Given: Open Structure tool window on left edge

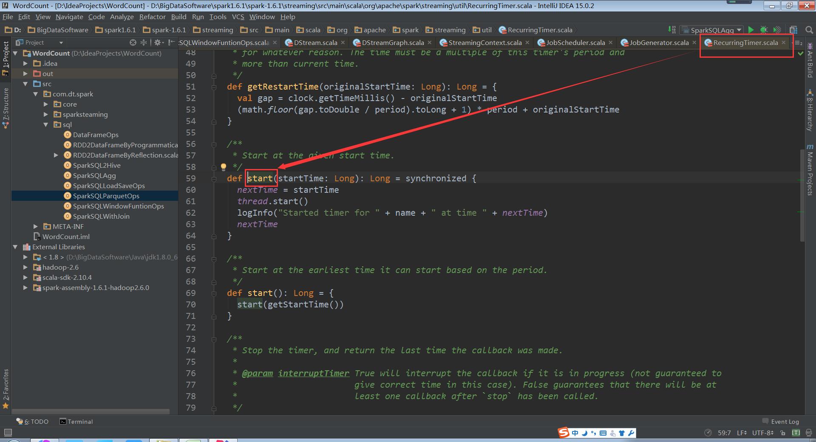Looking at the screenshot, I should coord(6,108).
